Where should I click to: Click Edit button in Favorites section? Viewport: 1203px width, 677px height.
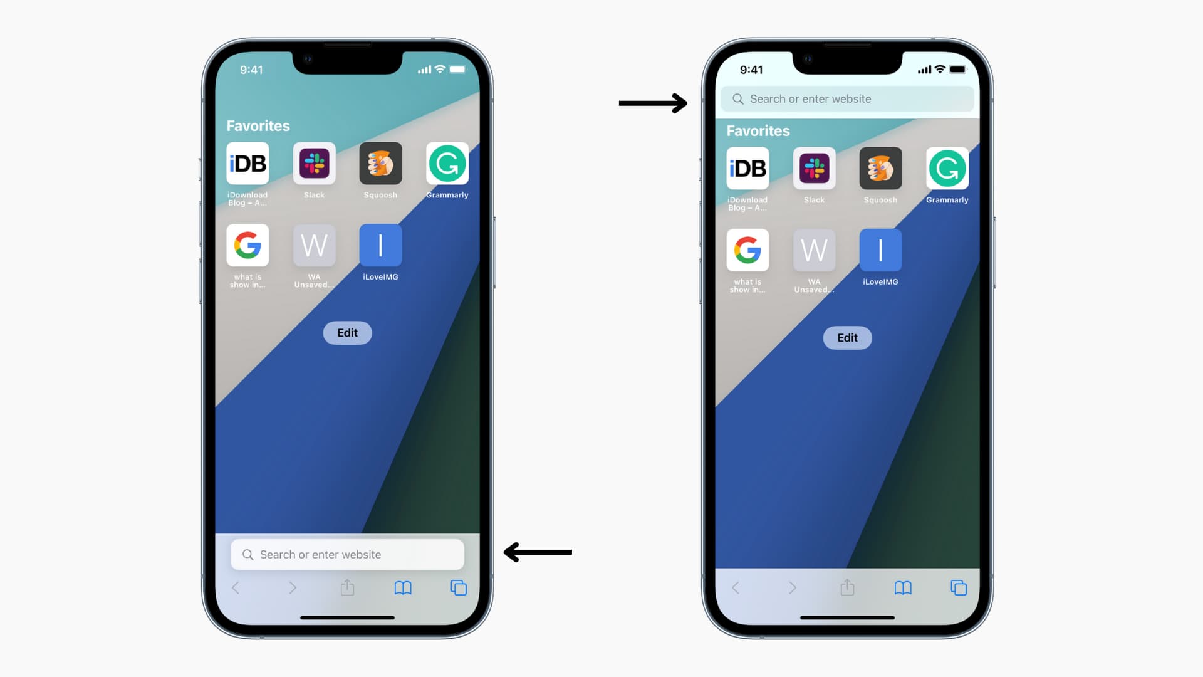[x=347, y=332]
